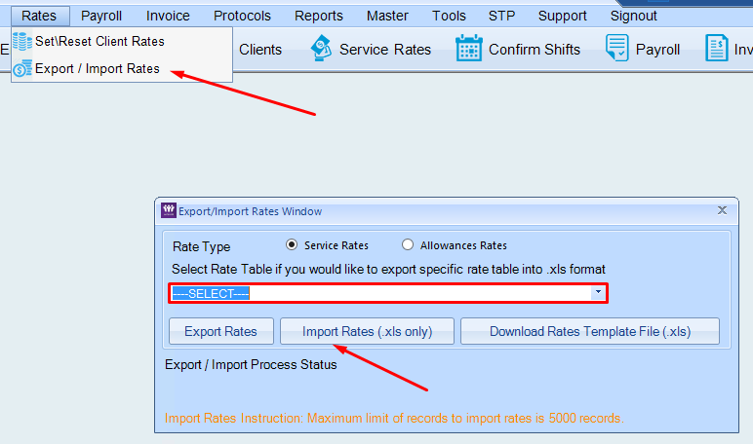
Task: Click Signout in the menu bar
Action: click(633, 16)
